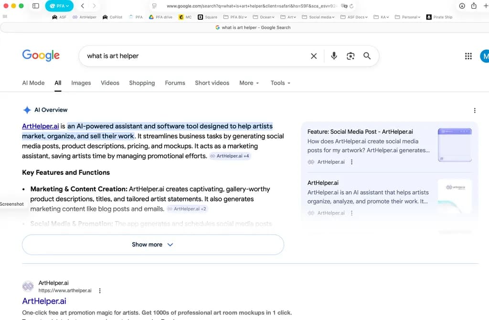Open AI Overview three-dot options menu
This screenshot has width=489, height=320.
pos(474,110)
